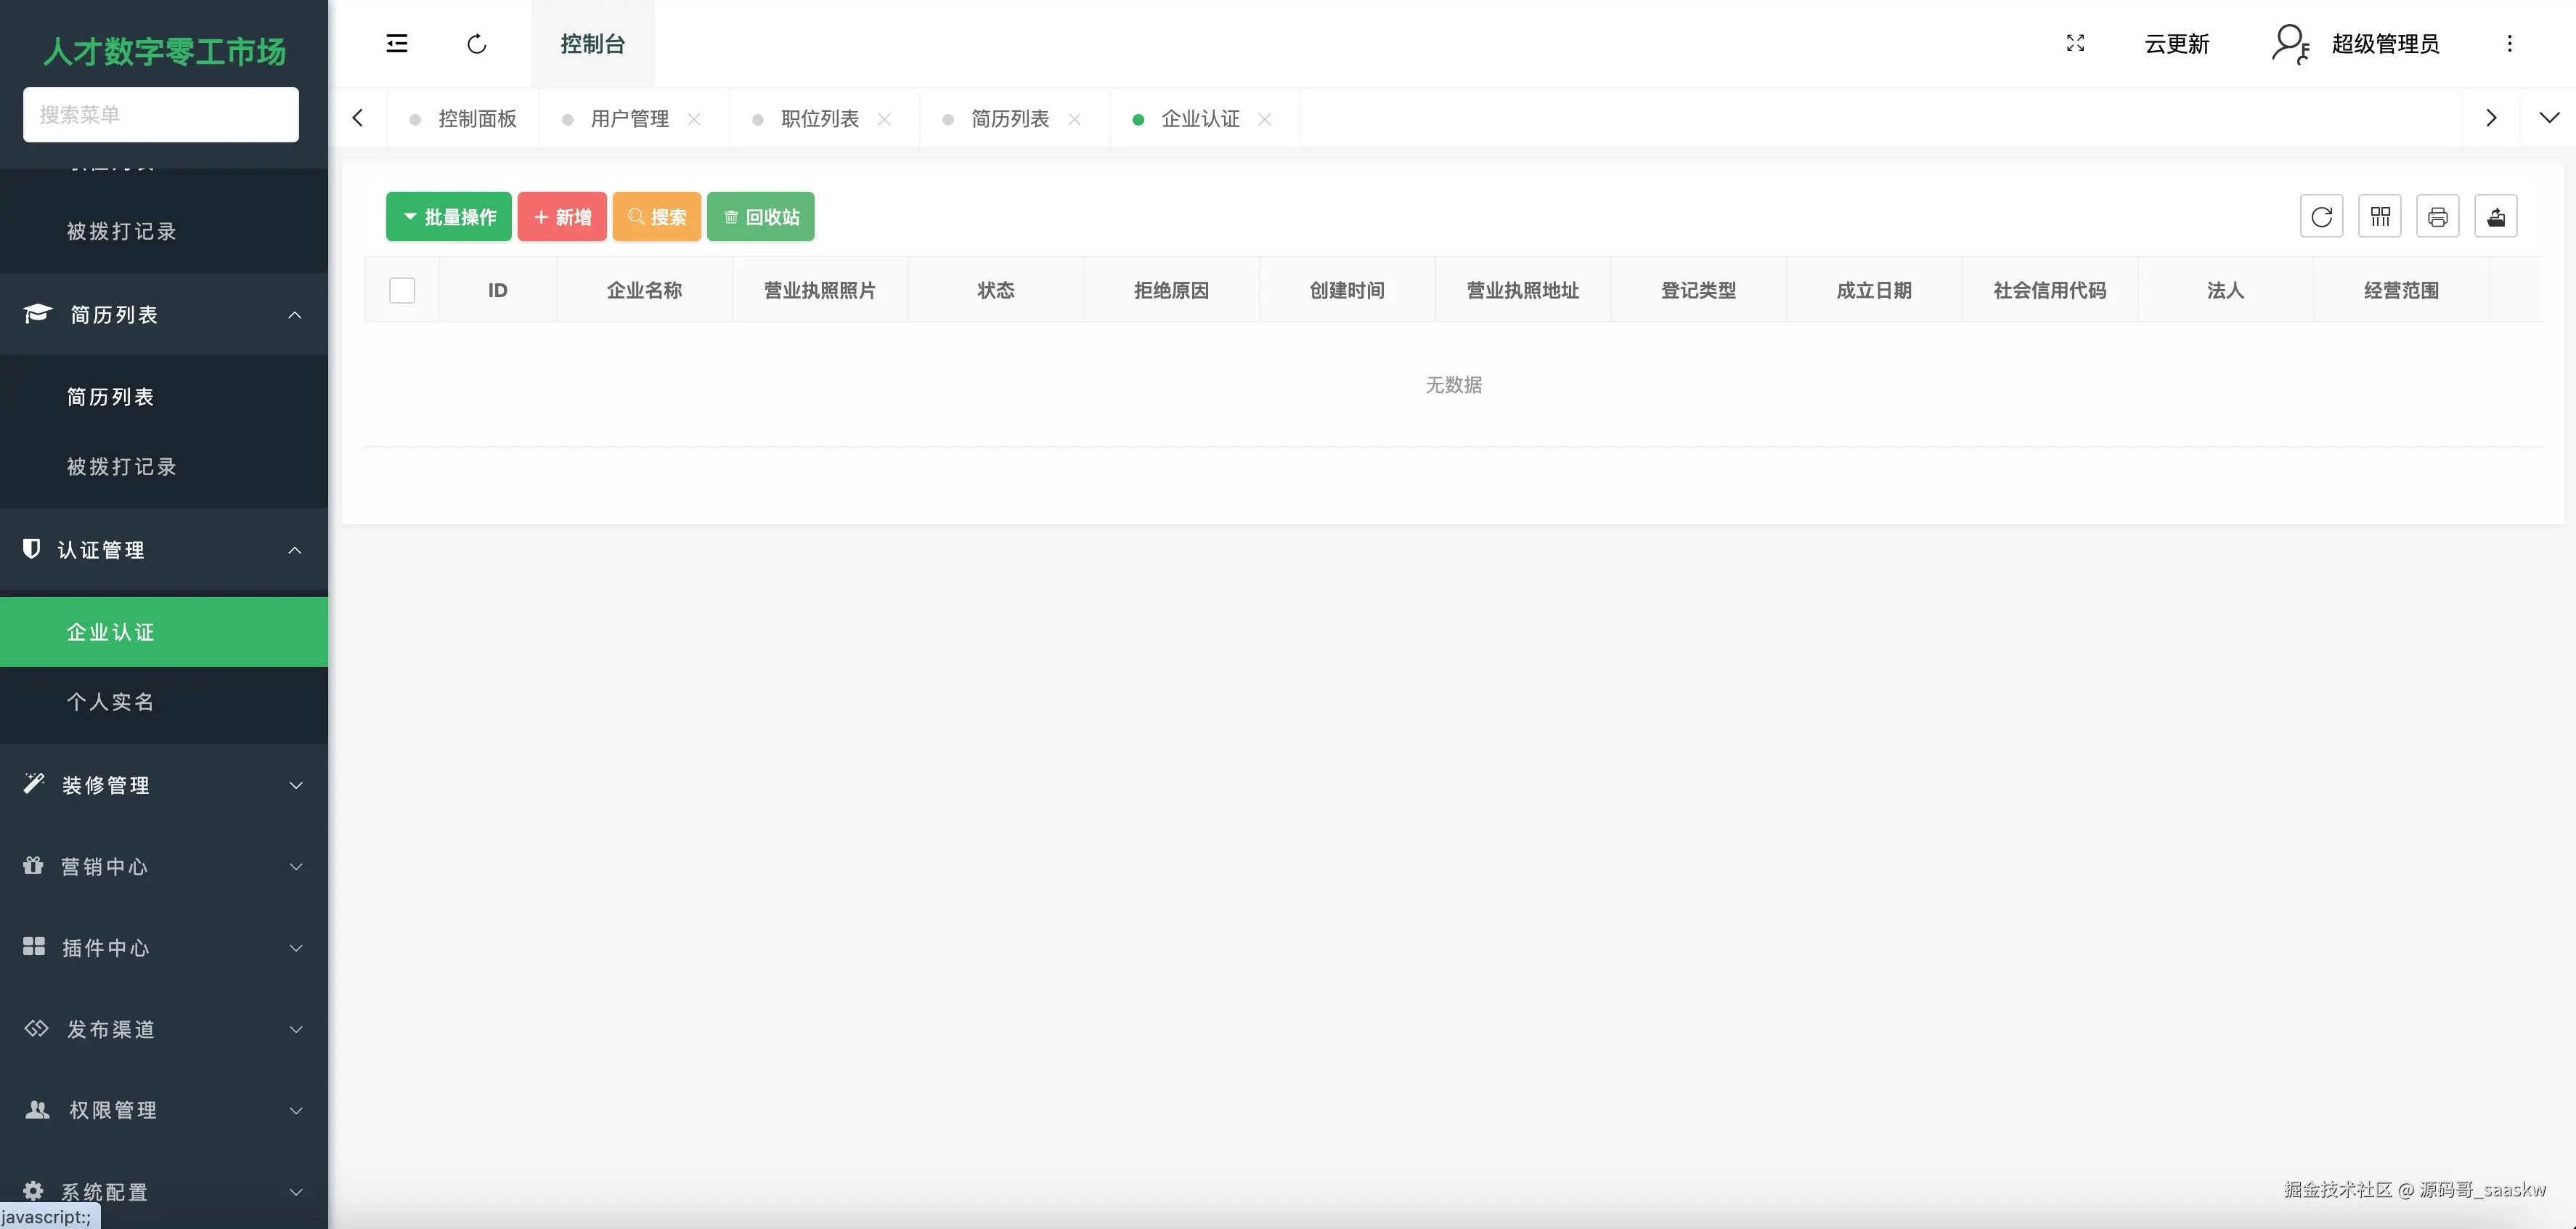This screenshot has height=1229, width=2576.
Task: Click the table refresh icon
Action: tap(2321, 216)
